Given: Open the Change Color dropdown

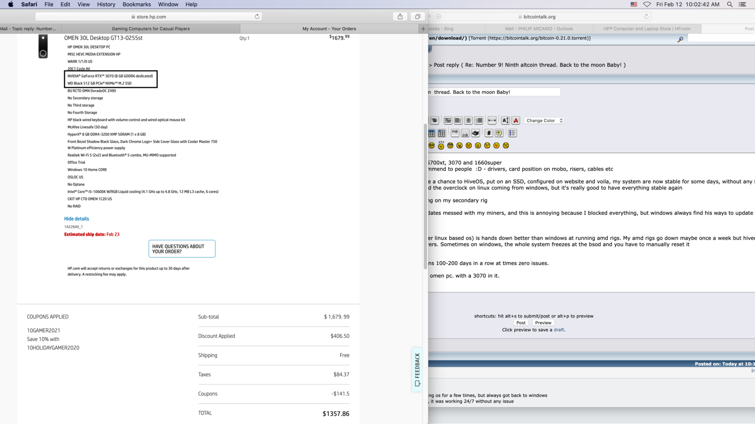Looking at the screenshot, I should (544, 121).
